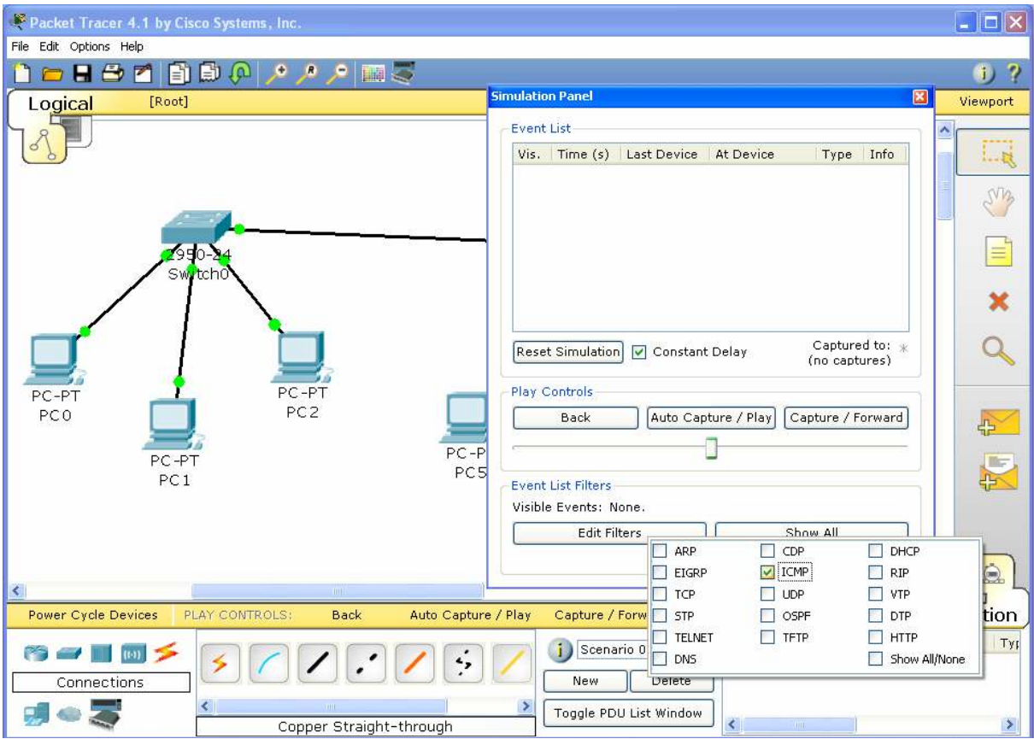Viewport: 1034px width, 739px height.
Task: Click the Save file toolbar icon
Action: [83, 75]
